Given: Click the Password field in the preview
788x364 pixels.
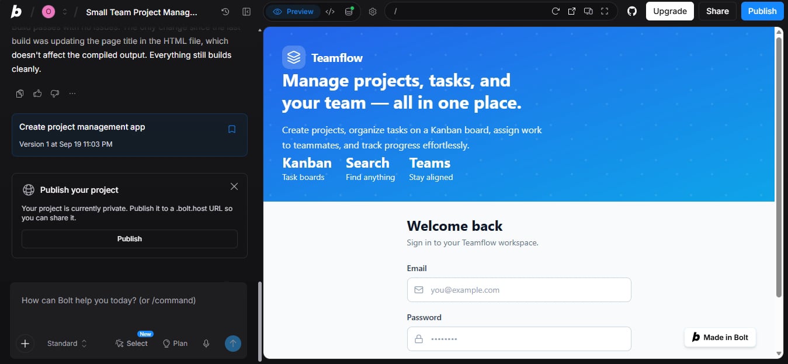Looking at the screenshot, I should click(519, 339).
